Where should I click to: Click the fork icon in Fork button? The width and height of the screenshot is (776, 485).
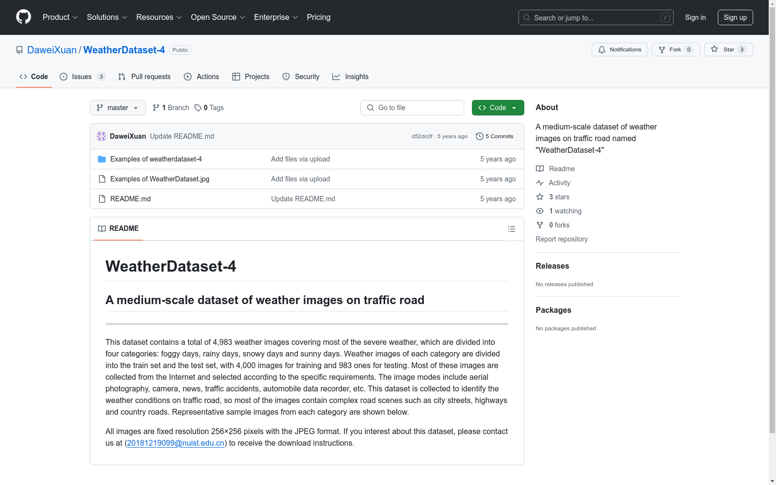pyautogui.click(x=662, y=49)
